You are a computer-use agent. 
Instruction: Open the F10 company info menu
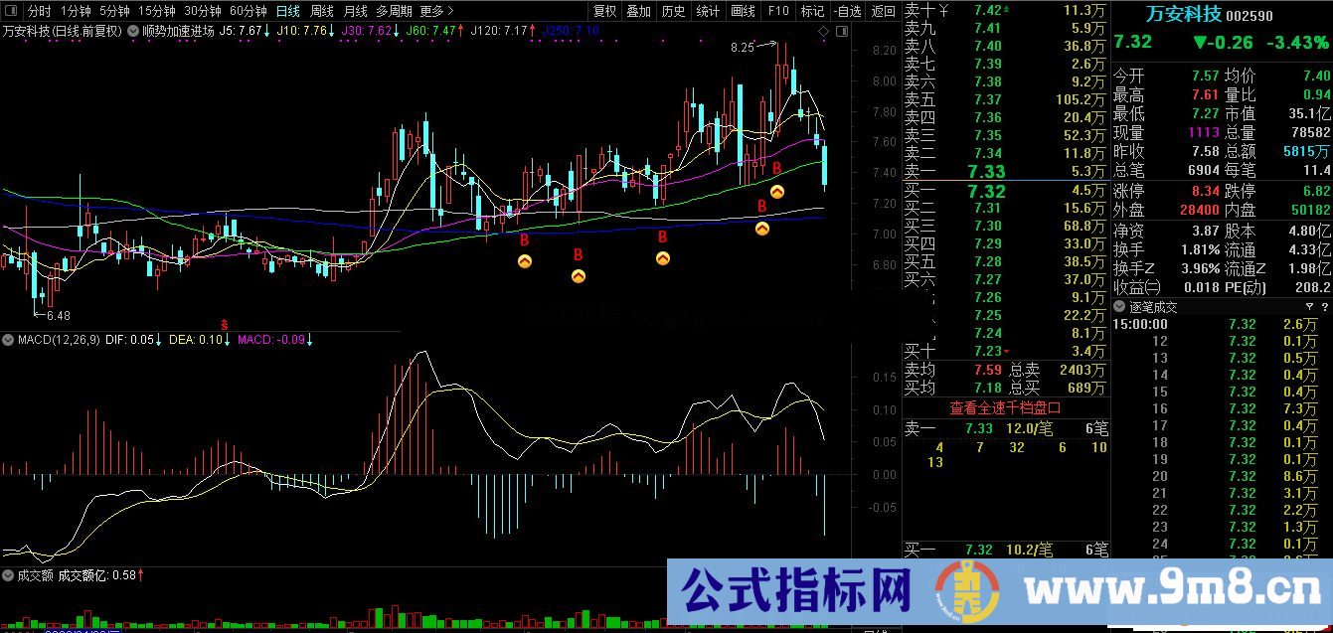click(777, 10)
